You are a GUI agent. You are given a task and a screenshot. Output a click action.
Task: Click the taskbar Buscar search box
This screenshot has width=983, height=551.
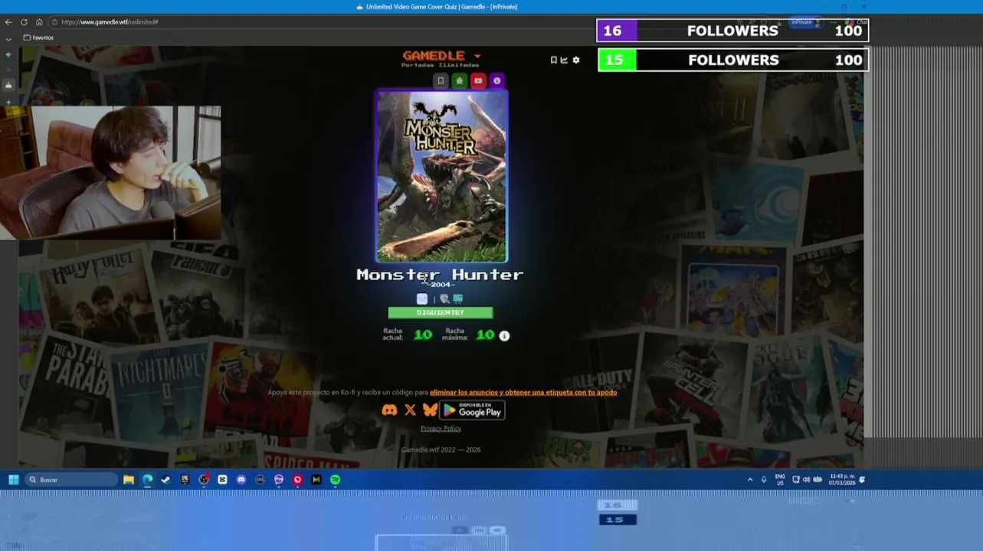(71, 480)
